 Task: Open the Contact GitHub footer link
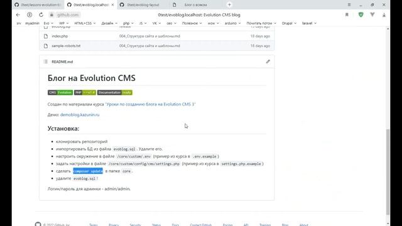click(x=201, y=225)
